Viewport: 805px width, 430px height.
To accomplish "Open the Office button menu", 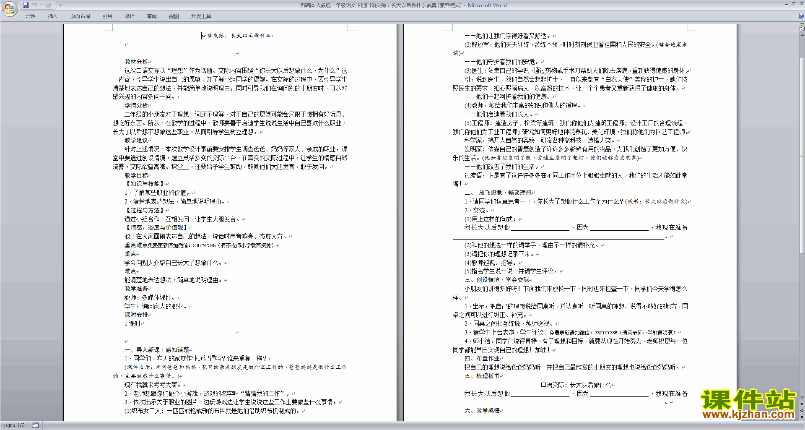I will (x=9, y=8).
